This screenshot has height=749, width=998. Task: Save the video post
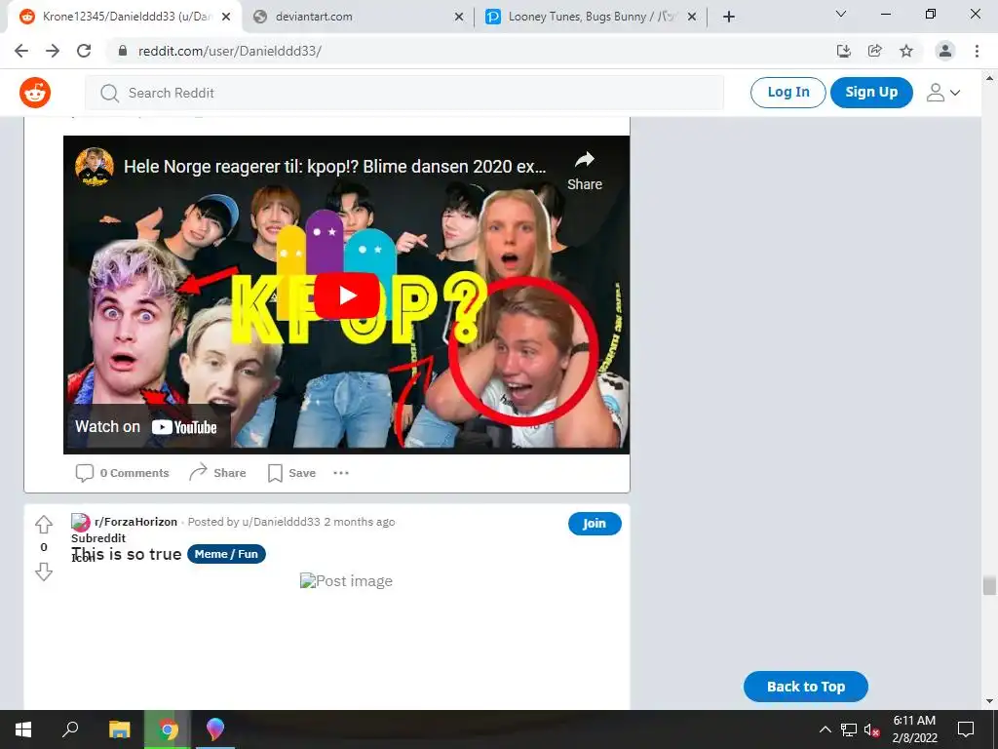pyautogui.click(x=292, y=473)
